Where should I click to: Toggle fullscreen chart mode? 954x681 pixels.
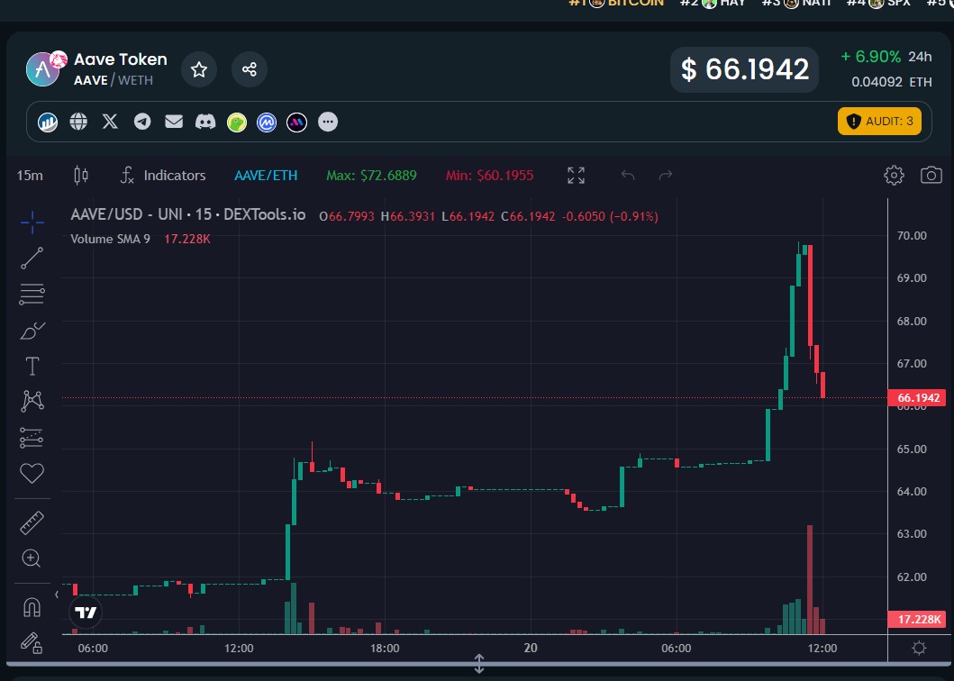point(577,176)
